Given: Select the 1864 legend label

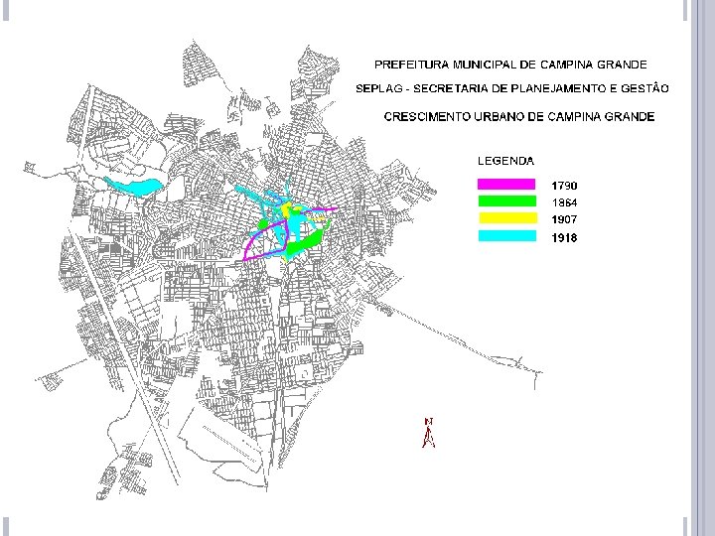Looking at the screenshot, I should tap(564, 202).
